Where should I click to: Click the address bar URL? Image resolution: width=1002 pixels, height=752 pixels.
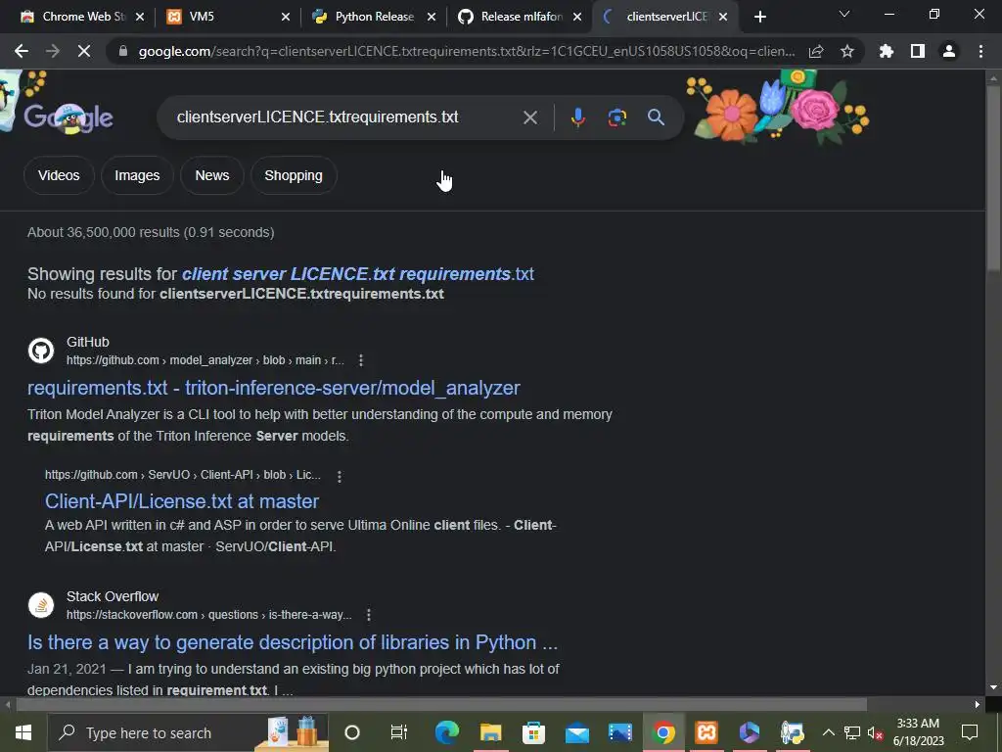click(467, 51)
